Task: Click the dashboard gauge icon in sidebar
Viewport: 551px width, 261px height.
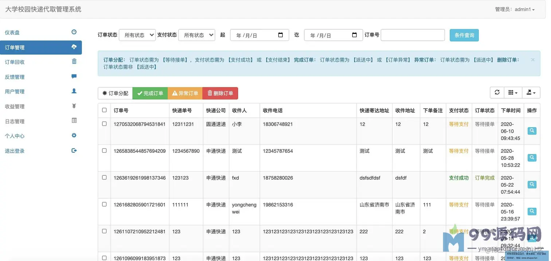Action: tap(74, 32)
